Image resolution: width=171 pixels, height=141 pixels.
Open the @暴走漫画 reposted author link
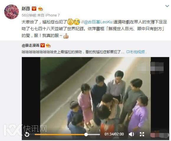coord(30,45)
